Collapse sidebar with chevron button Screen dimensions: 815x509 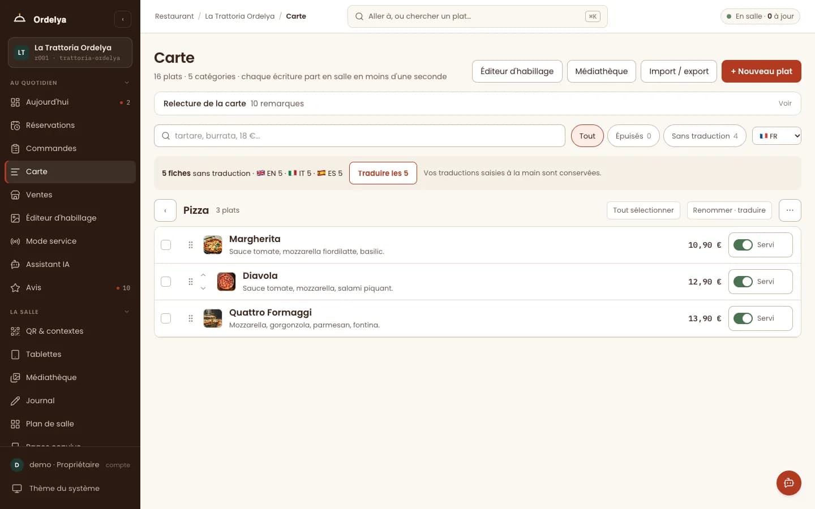coord(123,19)
